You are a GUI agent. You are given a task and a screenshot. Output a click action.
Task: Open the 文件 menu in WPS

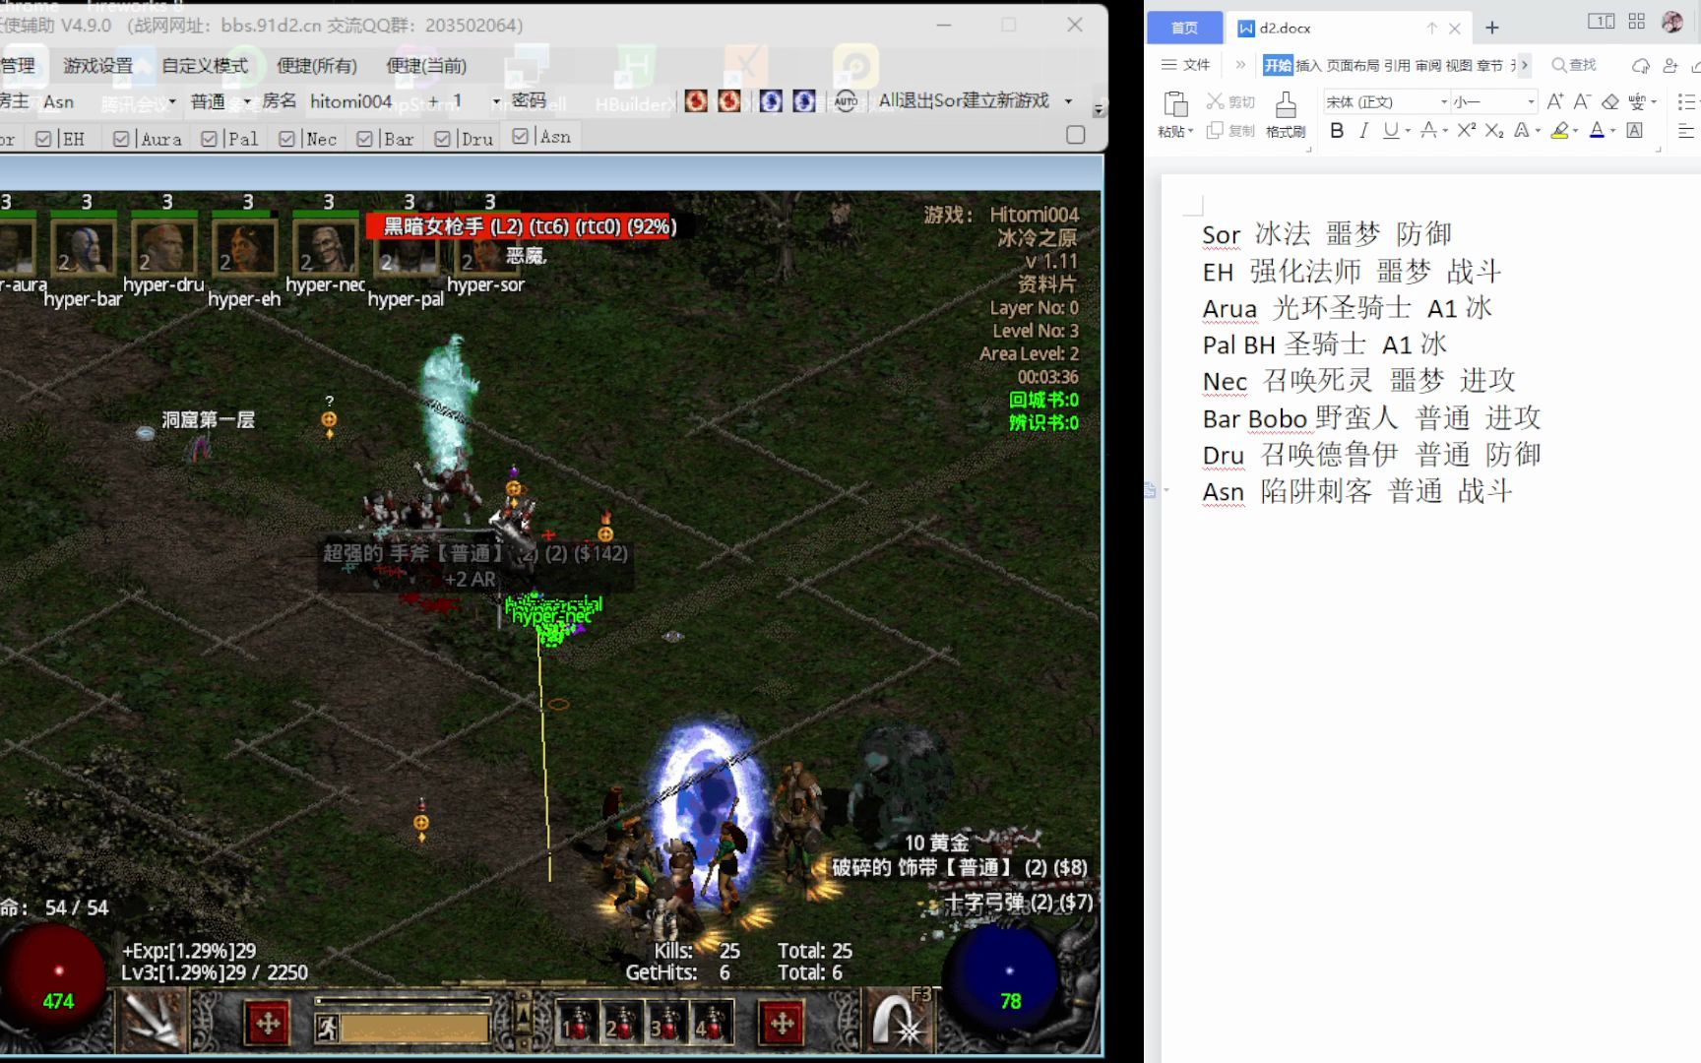click(x=1185, y=65)
